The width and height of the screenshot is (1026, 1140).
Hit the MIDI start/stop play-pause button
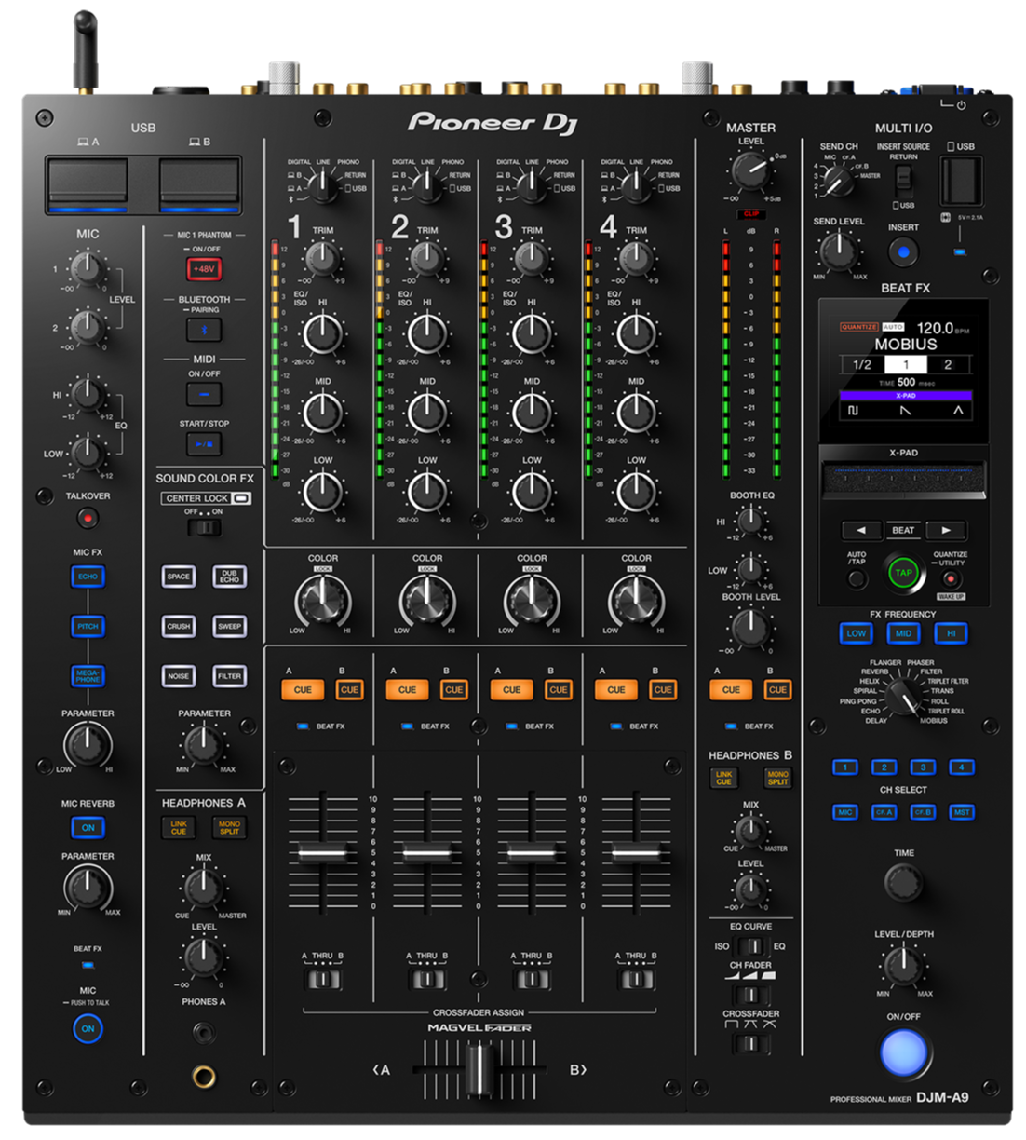pyautogui.click(x=204, y=444)
